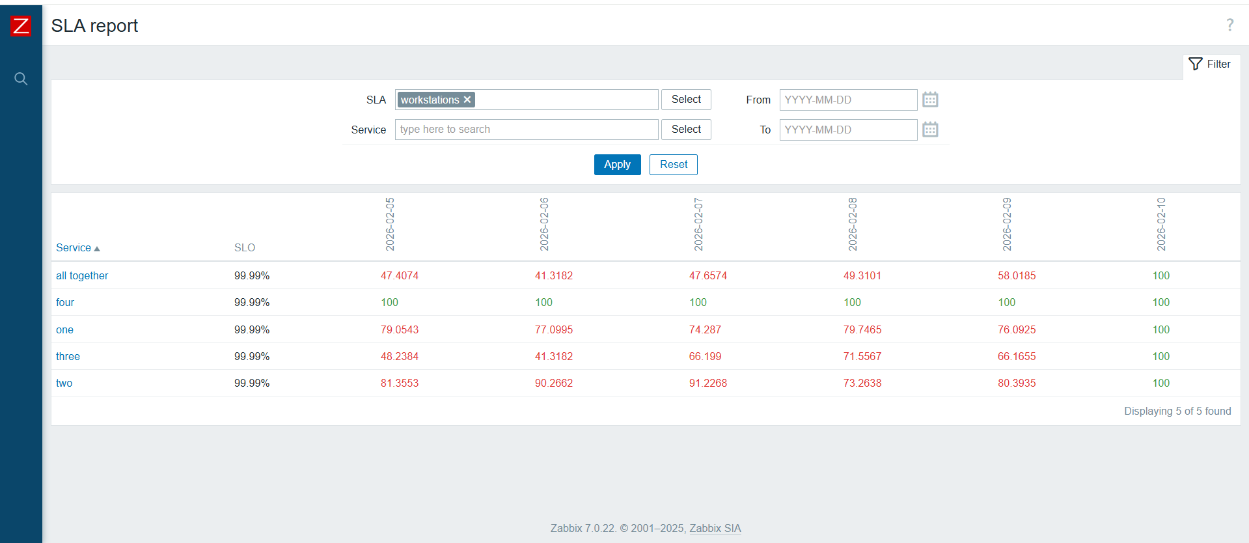The width and height of the screenshot is (1249, 543).
Task: Collapse the Filter tab
Action: pos(1210,64)
